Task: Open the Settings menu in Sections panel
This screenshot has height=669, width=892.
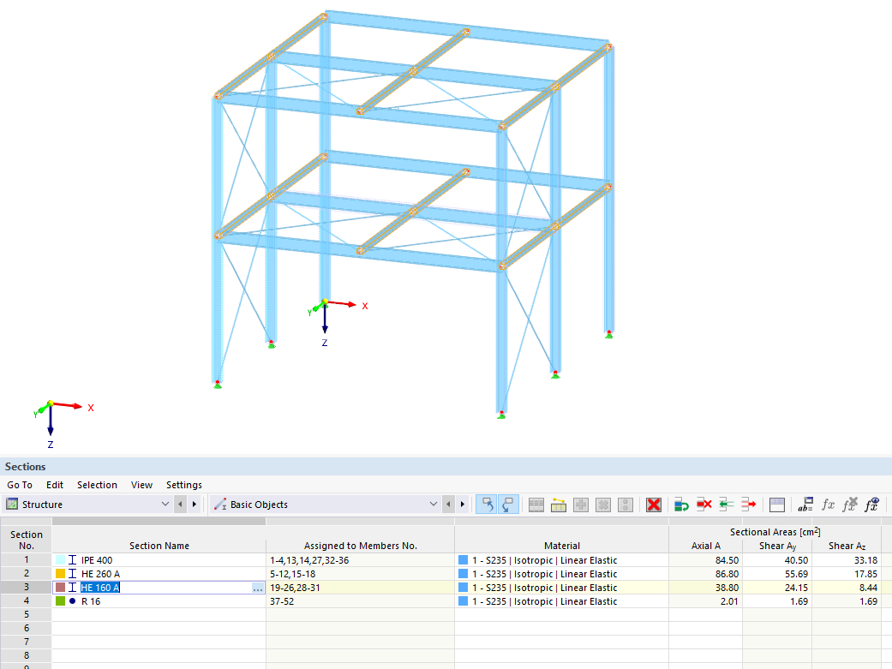Action: pos(183,485)
